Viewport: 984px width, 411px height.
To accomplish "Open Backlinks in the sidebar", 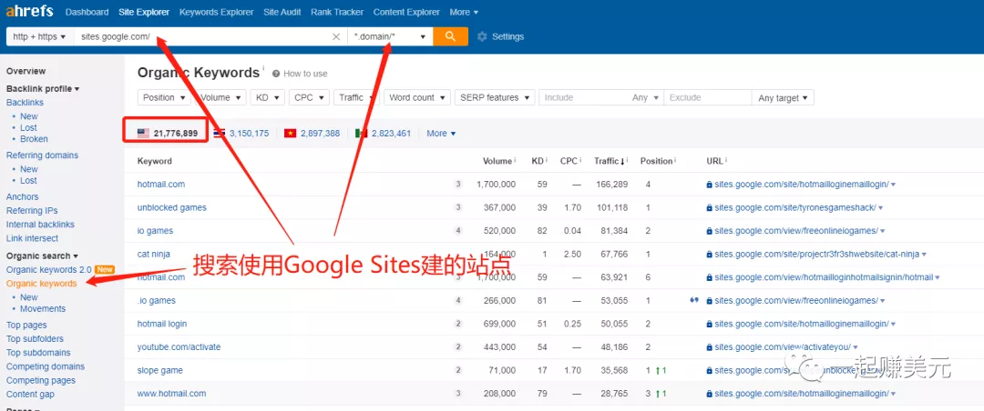I will pyautogui.click(x=26, y=102).
